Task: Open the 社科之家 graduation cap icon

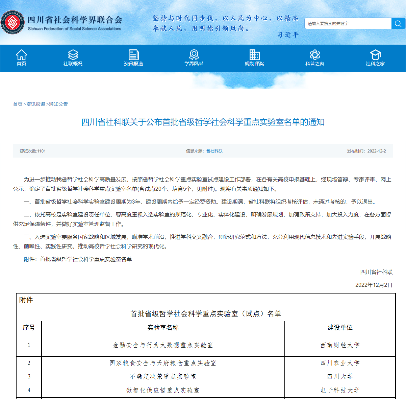Action: click(375, 54)
